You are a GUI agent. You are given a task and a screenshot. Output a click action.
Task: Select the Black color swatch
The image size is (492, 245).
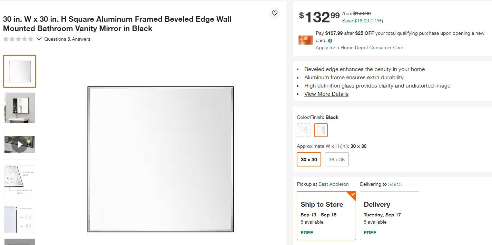321,130
